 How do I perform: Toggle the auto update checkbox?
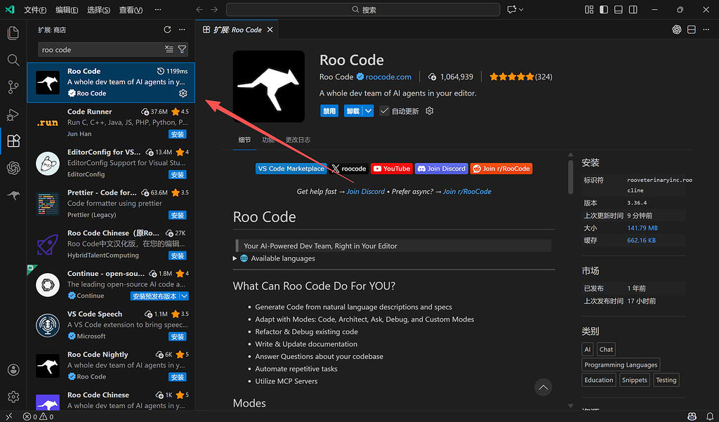point(384,111)
